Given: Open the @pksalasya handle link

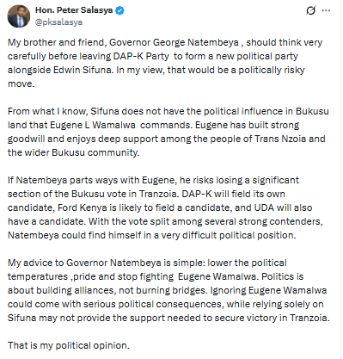Looking at the screenshot, I should (x=58, y=22).
